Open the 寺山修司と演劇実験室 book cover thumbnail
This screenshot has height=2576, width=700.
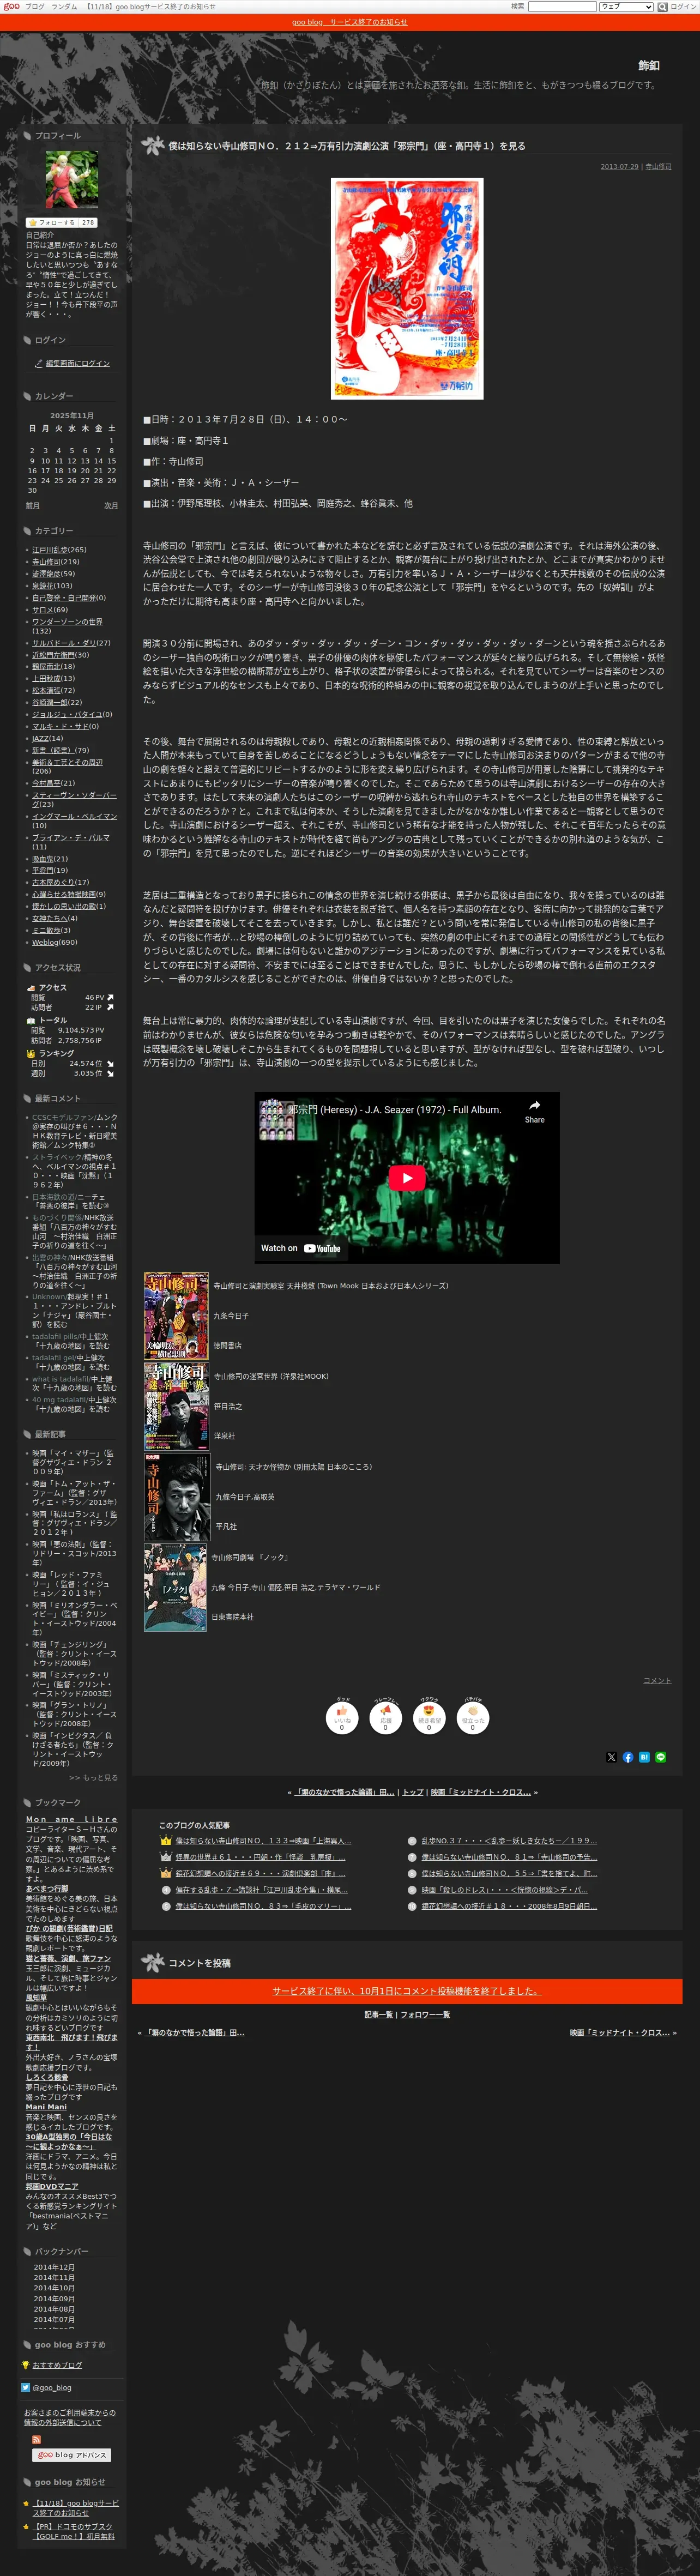point(176,1315)
